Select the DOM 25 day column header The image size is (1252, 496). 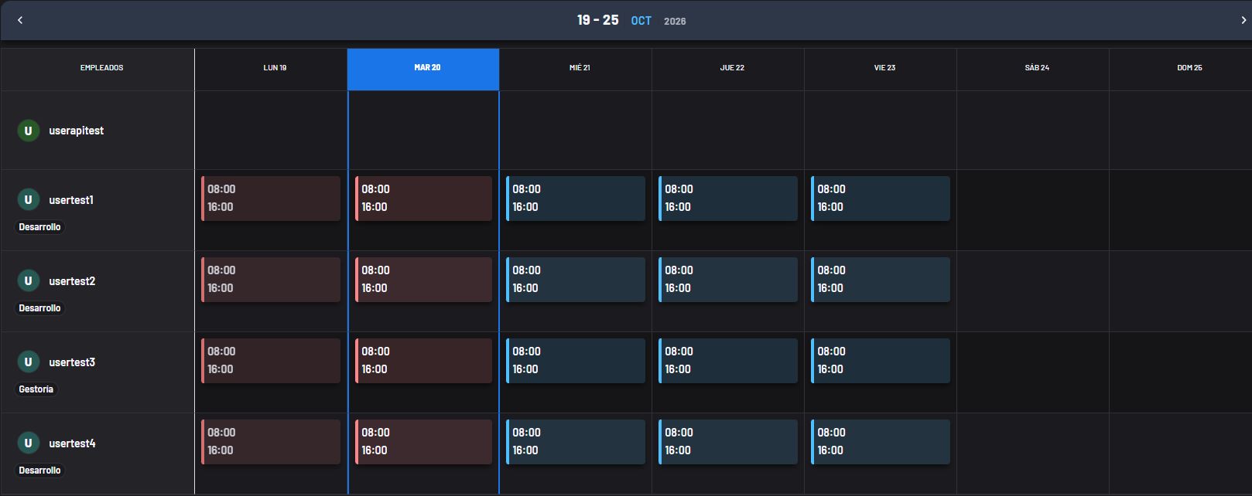1181,70
